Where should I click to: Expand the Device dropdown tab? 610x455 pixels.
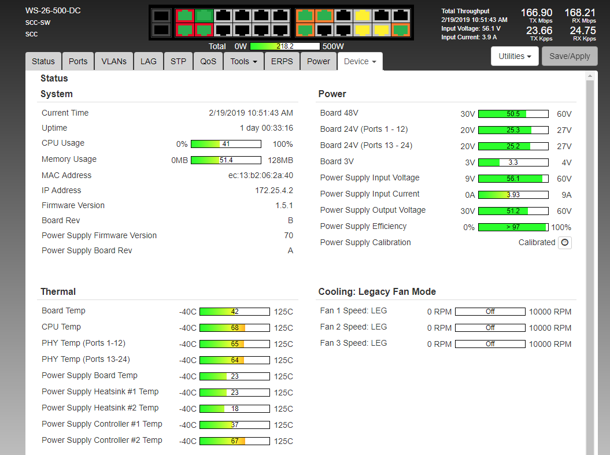pos(360,61)
